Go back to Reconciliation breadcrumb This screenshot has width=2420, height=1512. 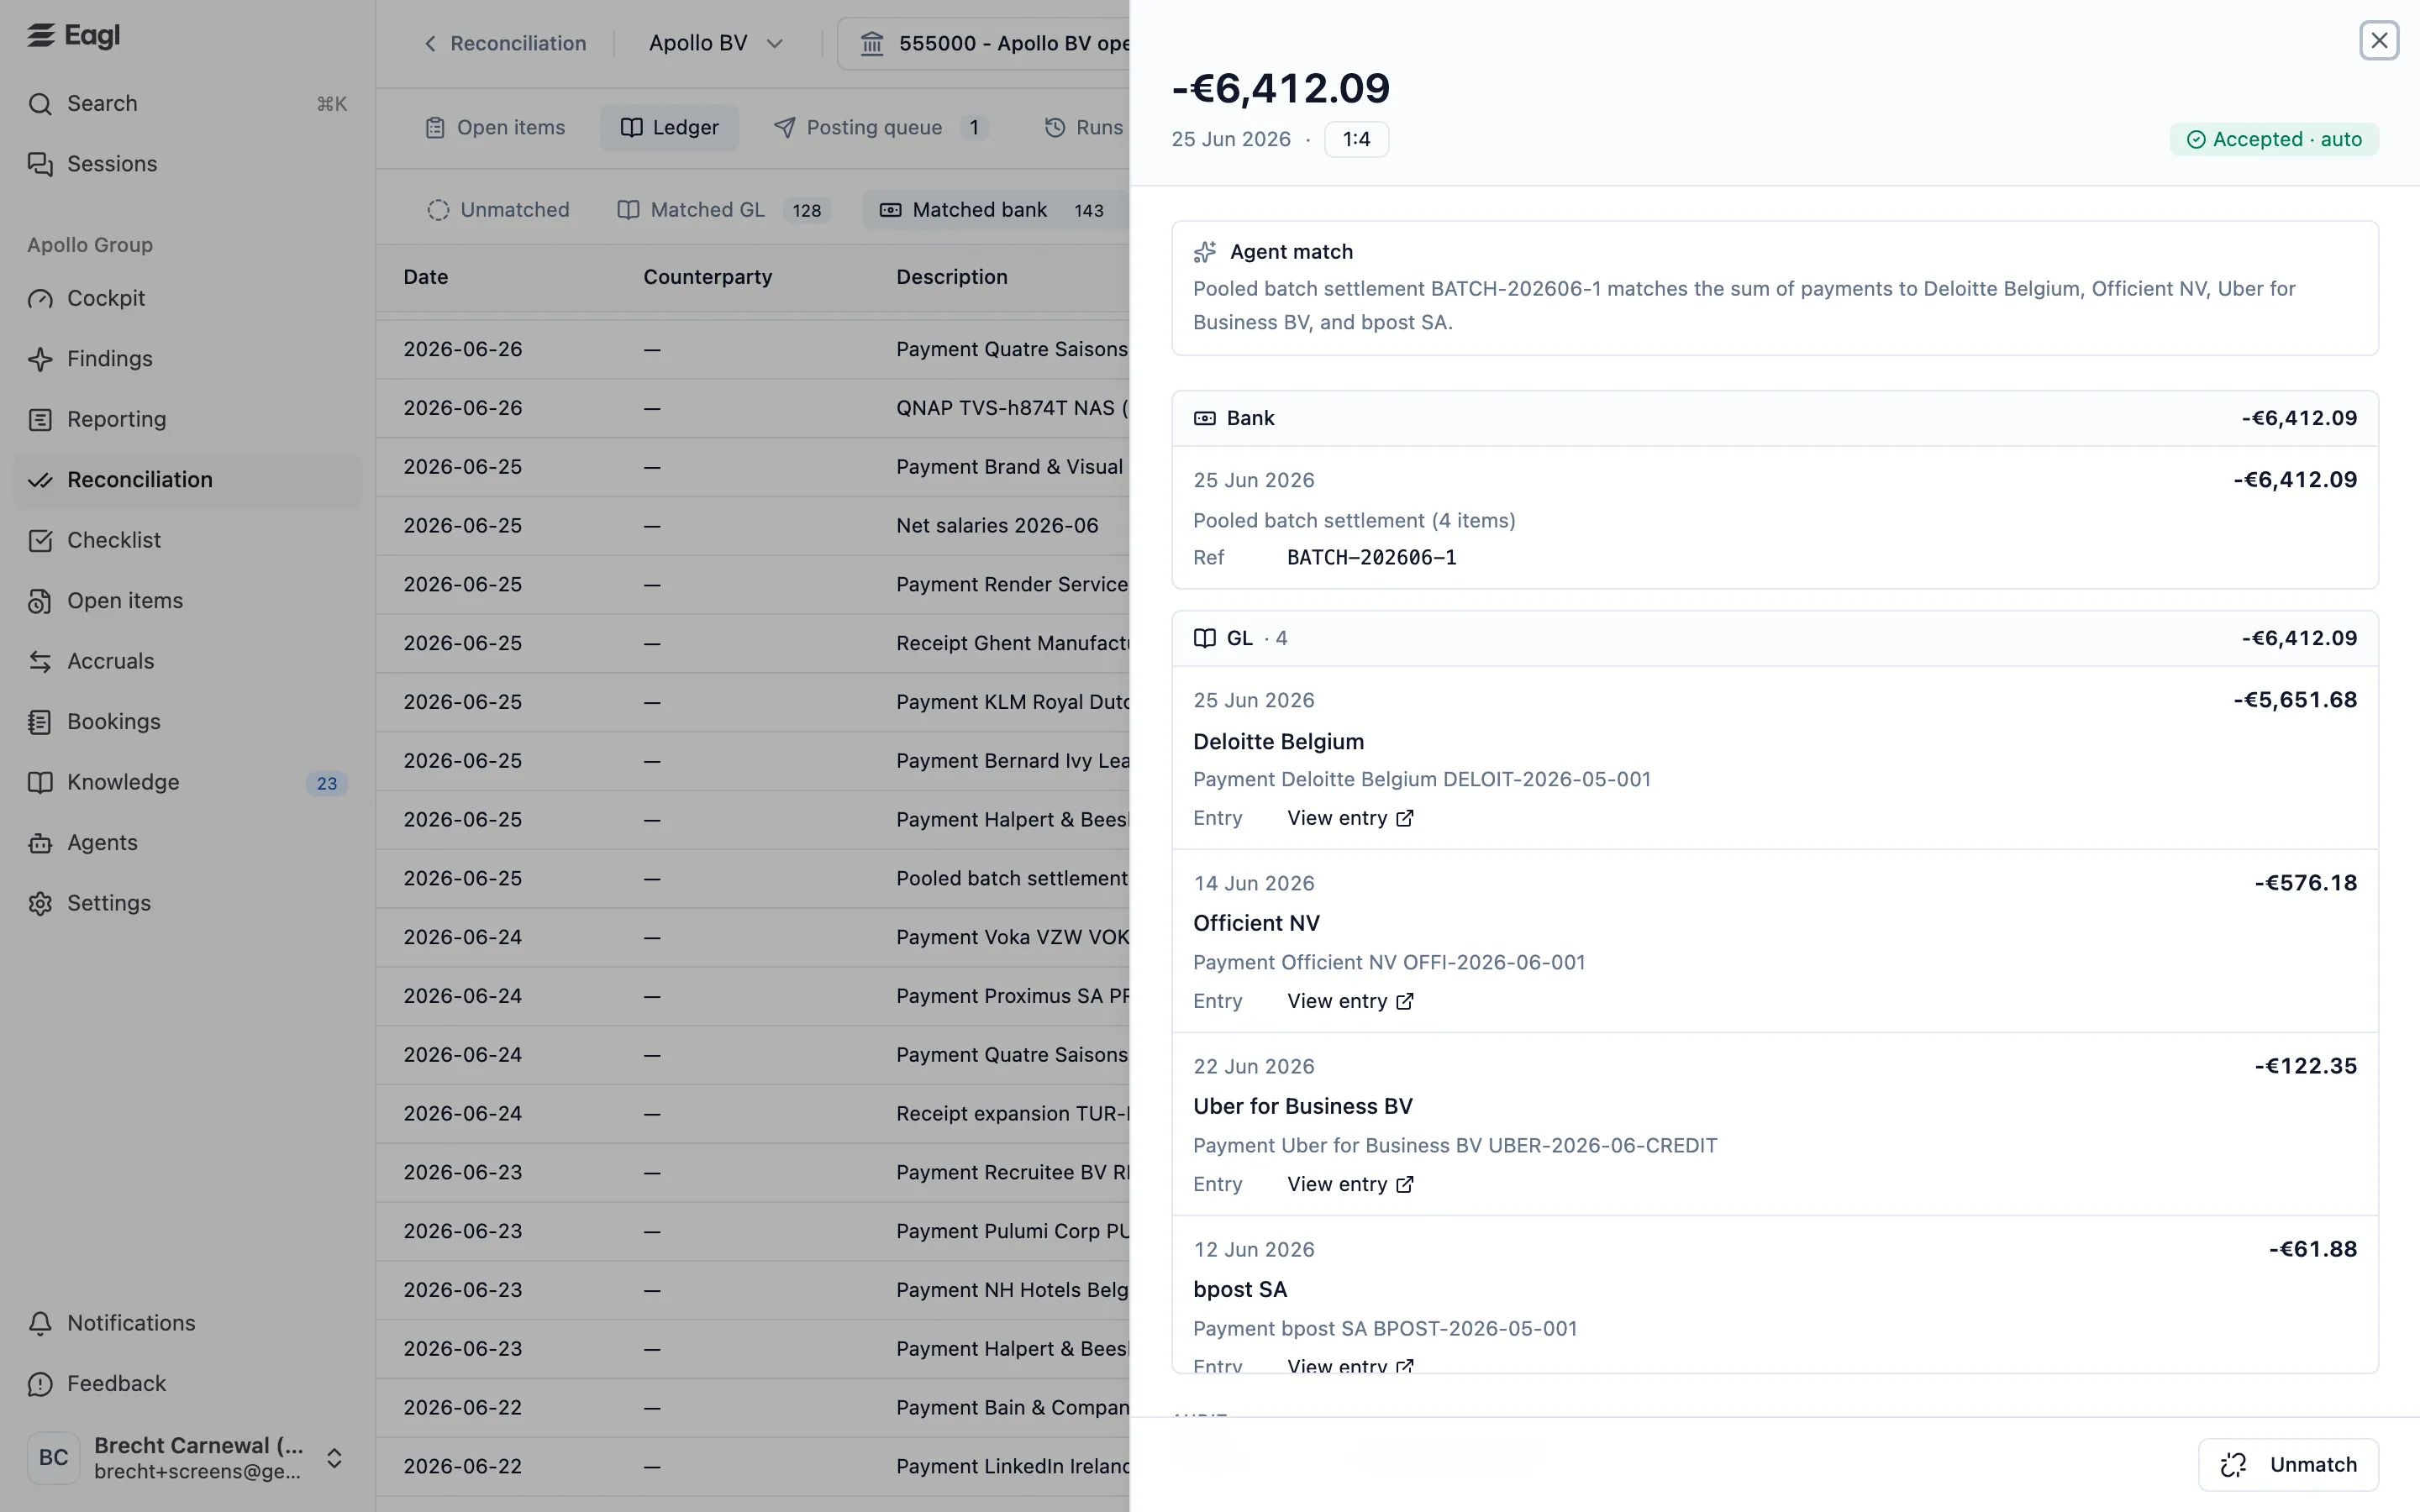[504, 43]
